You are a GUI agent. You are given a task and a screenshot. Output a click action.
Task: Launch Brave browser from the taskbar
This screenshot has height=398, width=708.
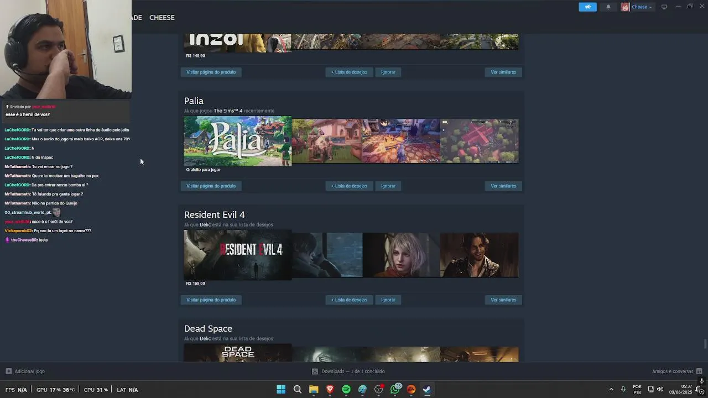(330, 389)
